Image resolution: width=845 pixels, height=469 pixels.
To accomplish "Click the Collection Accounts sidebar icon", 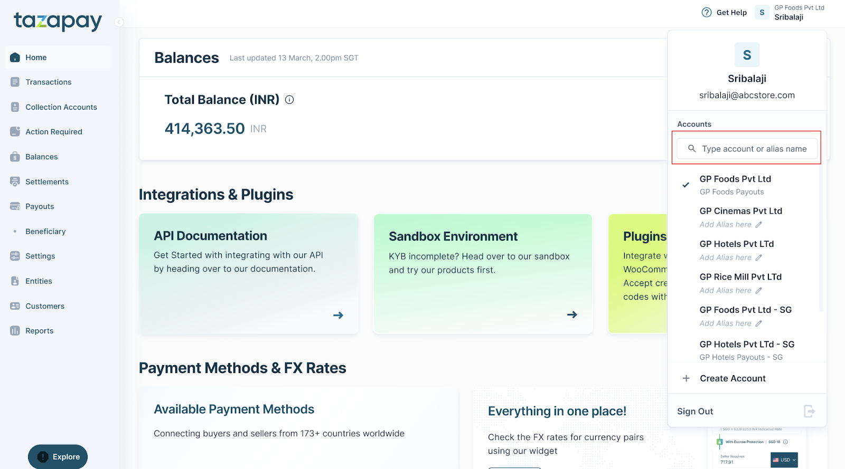I will pos(15,107).
